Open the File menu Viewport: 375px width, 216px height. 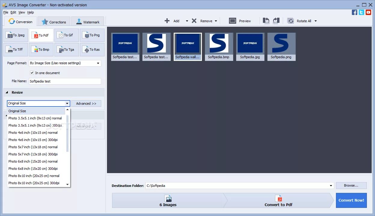(6, 12)
